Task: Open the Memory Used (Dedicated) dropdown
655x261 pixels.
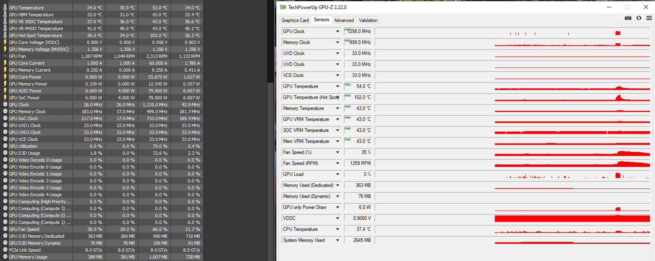Action: click(x=338, y=186)
